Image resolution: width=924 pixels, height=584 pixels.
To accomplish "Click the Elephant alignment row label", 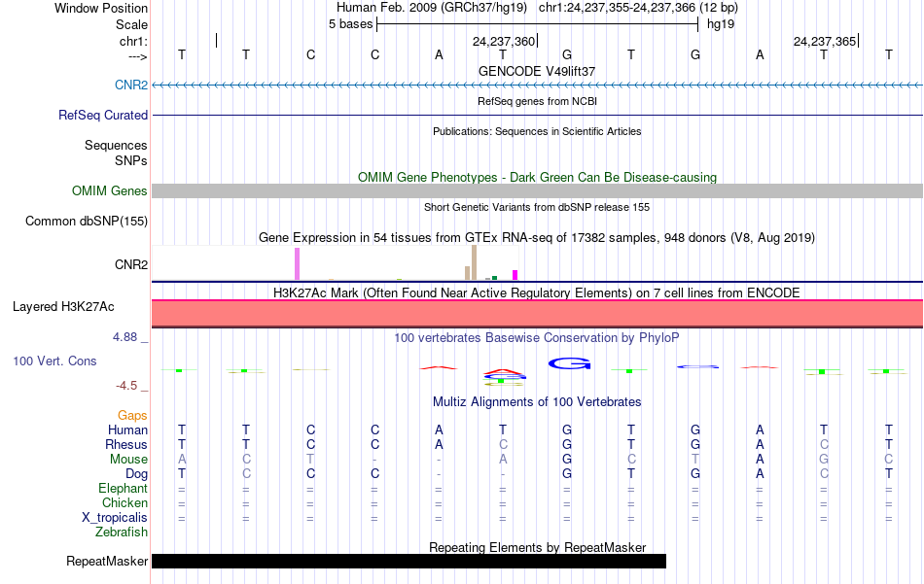I will [123, 488].
